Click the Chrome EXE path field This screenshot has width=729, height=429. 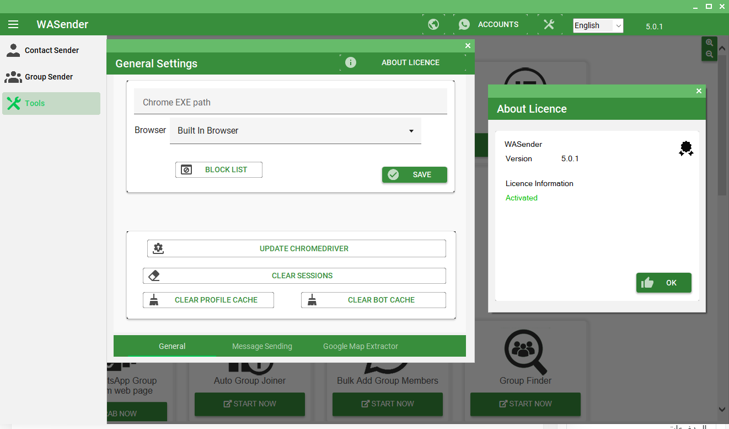click(x=290, y=102)
